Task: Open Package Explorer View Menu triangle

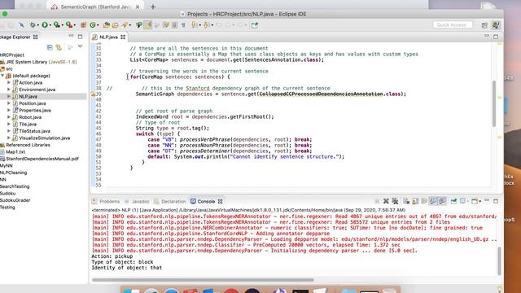Action: pyautogui.click(x=81, y=47)
